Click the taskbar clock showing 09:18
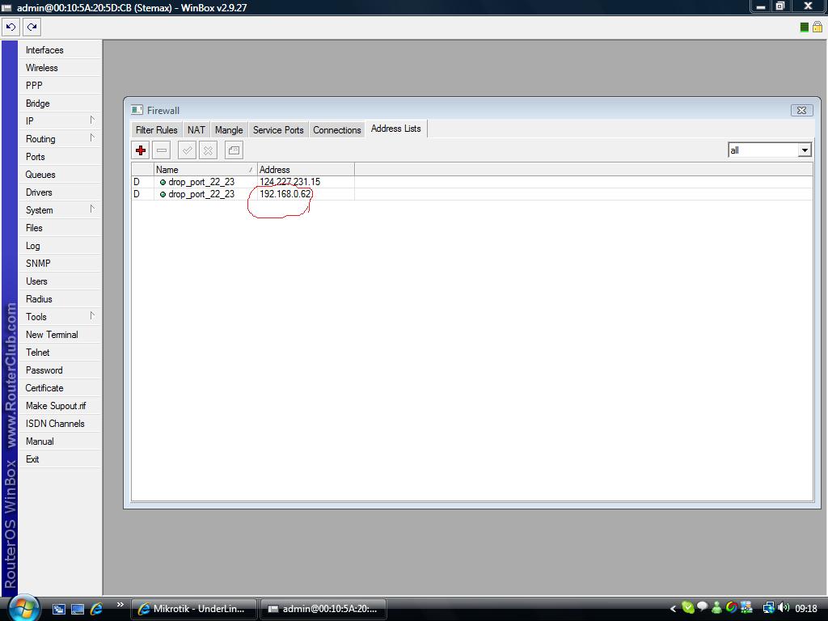This screenshot has width=828, height=621. pyautogui.click(x=806, y=609)
